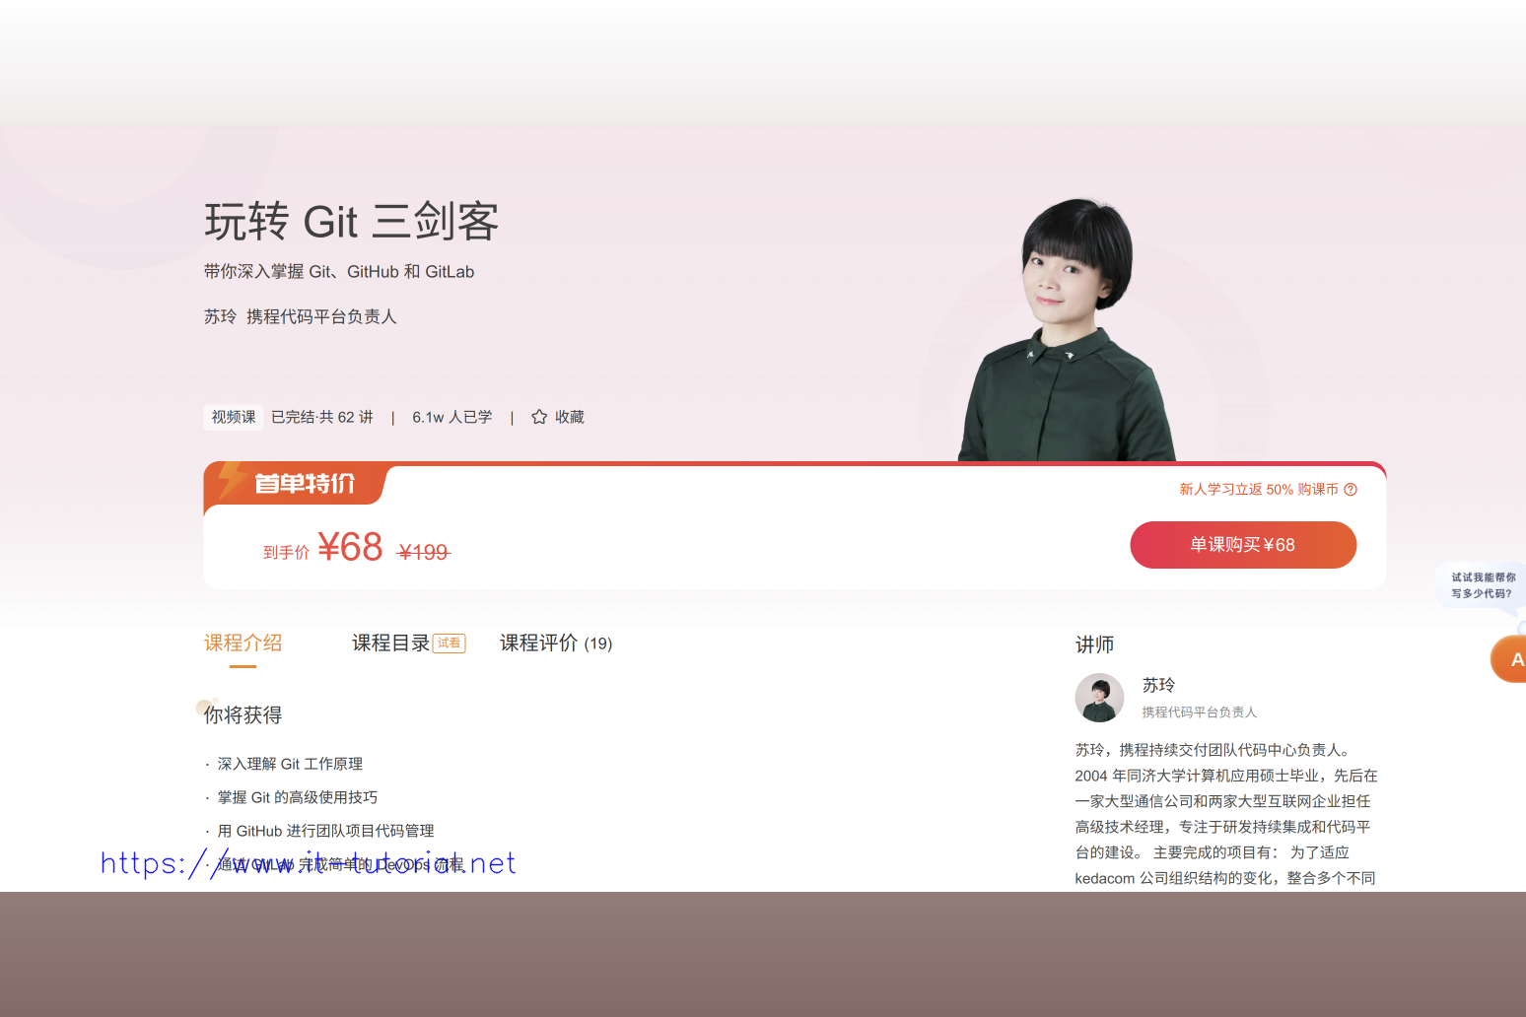Open the 课程目录 tab
This screenshot has width=1526, height=1017.
pyautogui.click(x=390, y=644)
